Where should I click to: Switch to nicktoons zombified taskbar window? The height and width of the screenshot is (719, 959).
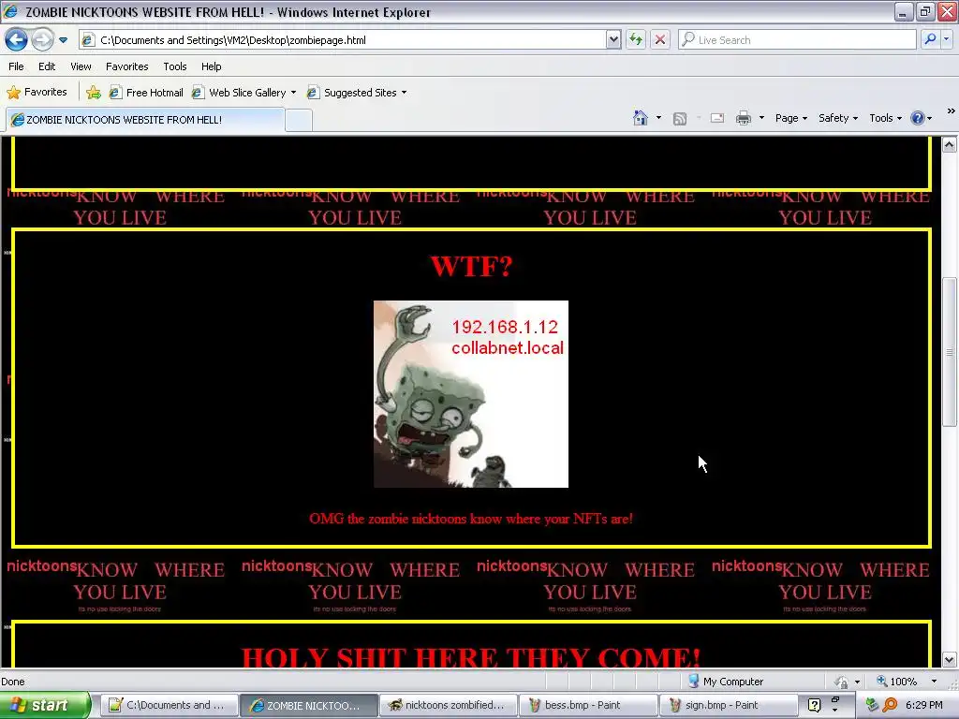[x=447, y=705]
